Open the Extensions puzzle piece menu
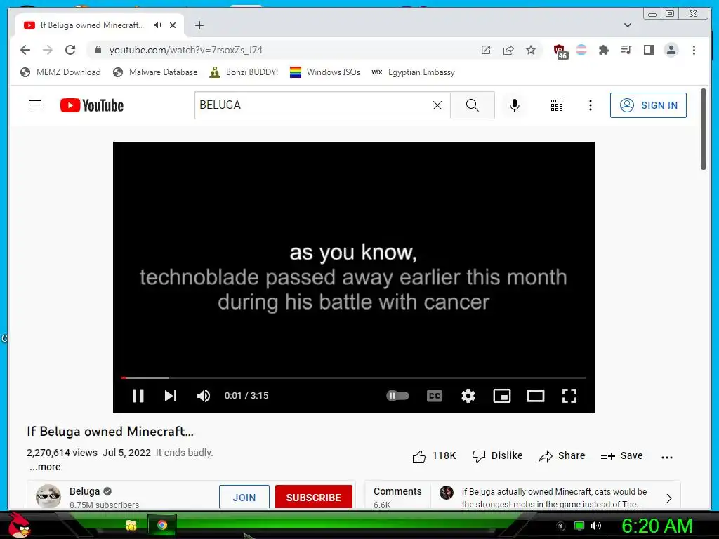Screen dimensions: 719x539 pyautogui.click(x=603, y=50)
